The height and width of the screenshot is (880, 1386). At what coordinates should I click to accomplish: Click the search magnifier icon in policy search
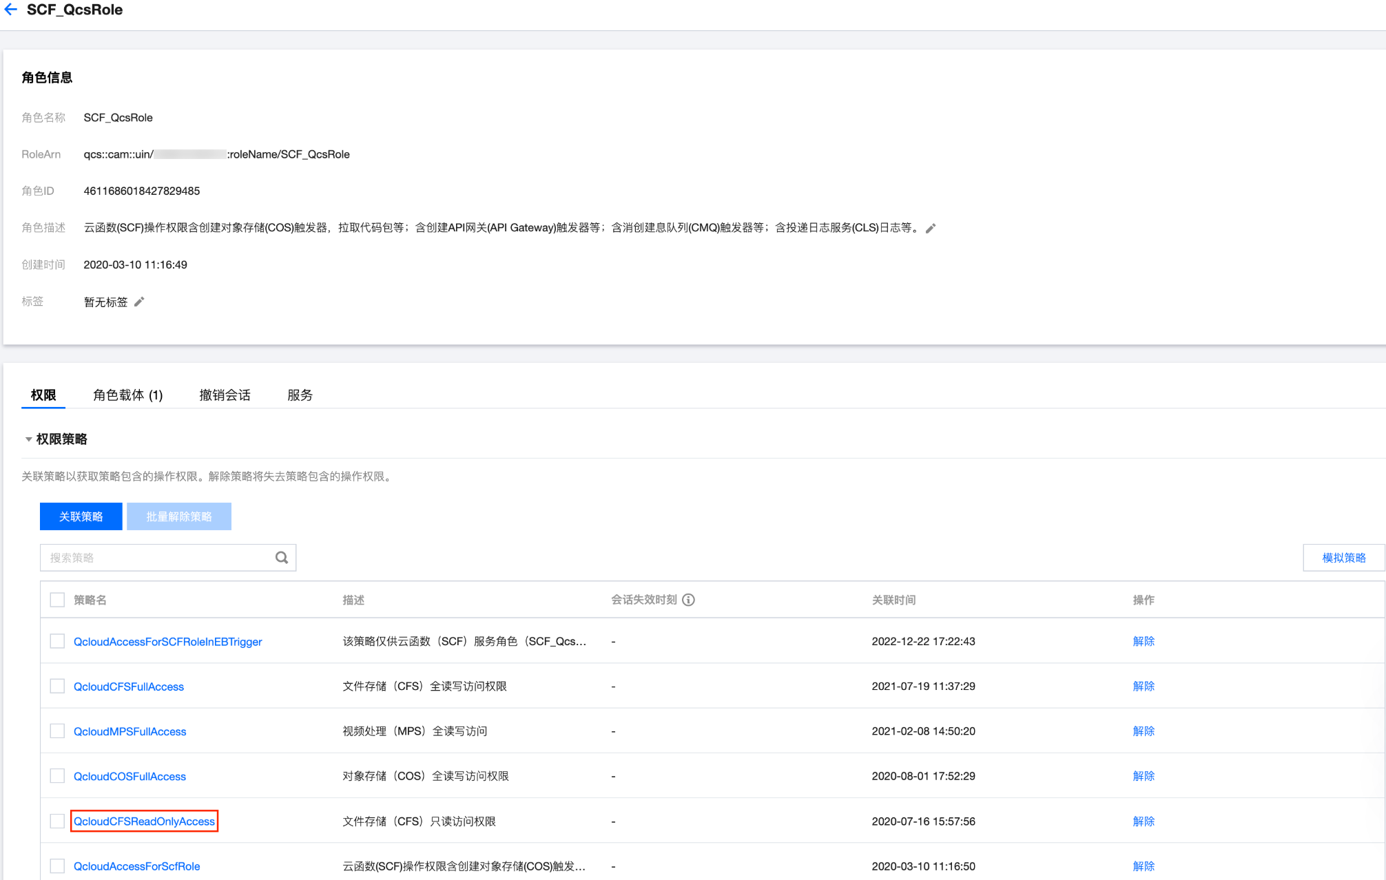[x=282, y=558]
